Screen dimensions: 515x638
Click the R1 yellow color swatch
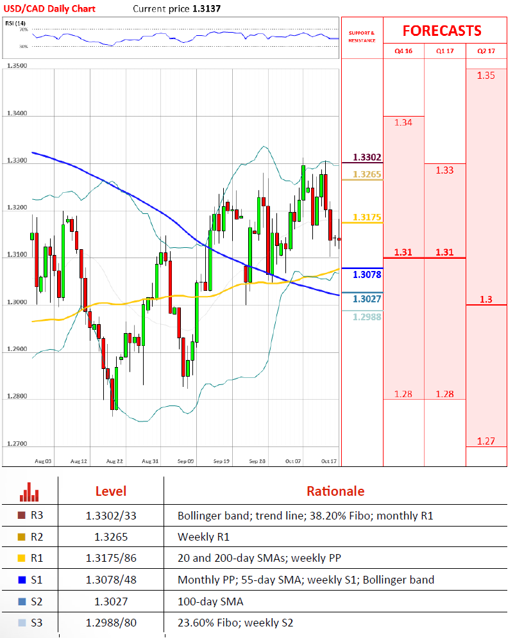(22, 558)
